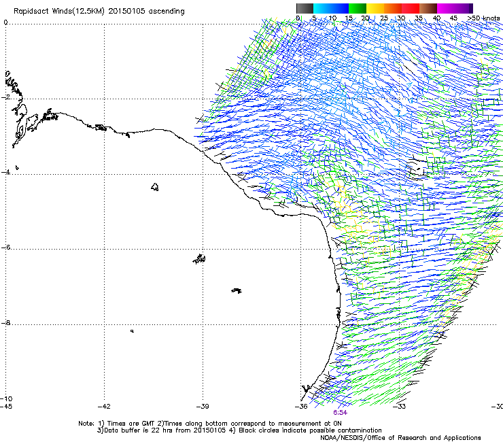The image size is (503, 442).
Task: Click the legend label "15"
Action: click(349, 18)
